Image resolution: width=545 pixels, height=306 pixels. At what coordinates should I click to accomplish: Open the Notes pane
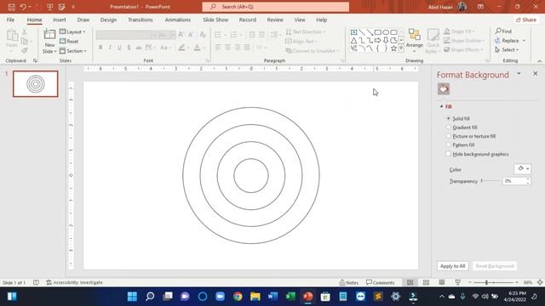348,282
